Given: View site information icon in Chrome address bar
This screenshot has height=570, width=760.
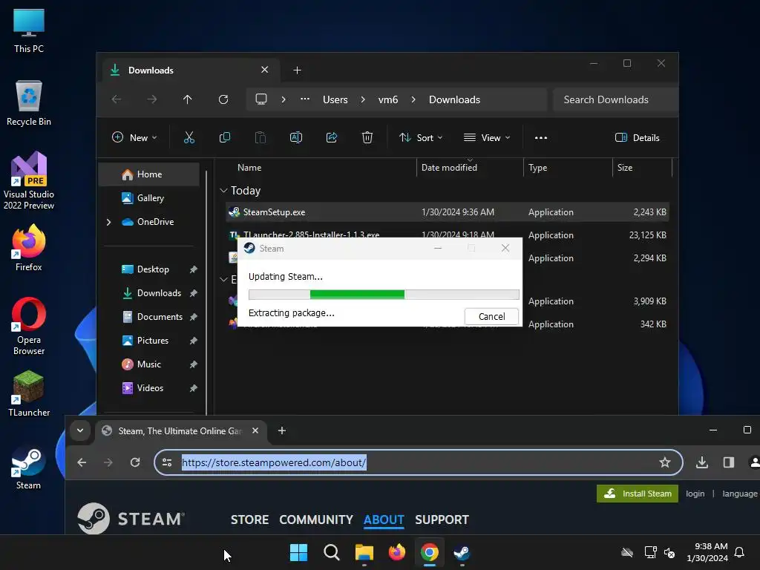Looking at the screenshot, I should pos(167,462).
